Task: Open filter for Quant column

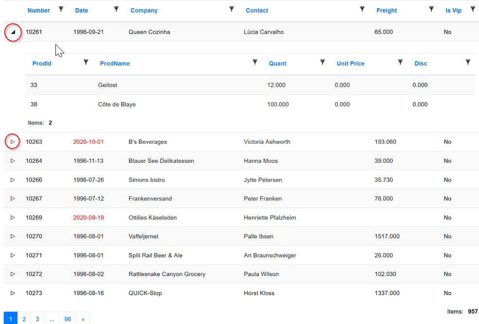Action: click(x=322, y=62)
